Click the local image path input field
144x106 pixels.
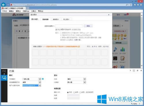(69, 26)
